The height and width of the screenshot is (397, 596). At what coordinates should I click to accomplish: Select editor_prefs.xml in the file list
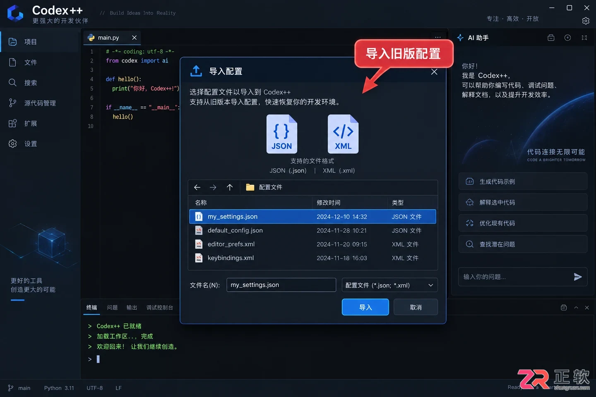(x=313, y=244)
